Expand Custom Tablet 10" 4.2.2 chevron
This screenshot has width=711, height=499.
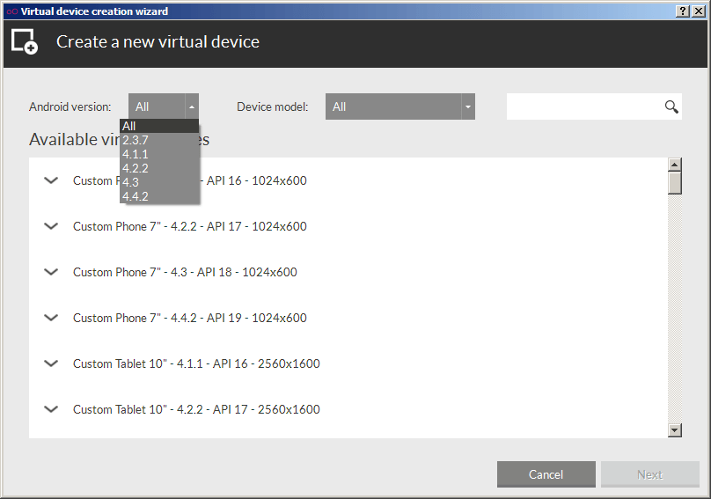(x=51, y=409)
